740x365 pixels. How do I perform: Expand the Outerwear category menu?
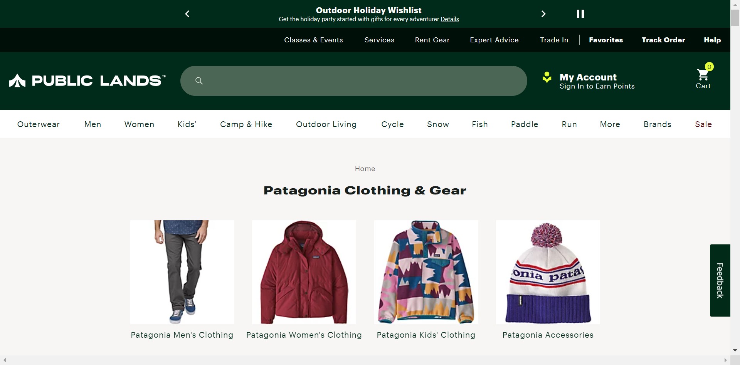point(39,124)
